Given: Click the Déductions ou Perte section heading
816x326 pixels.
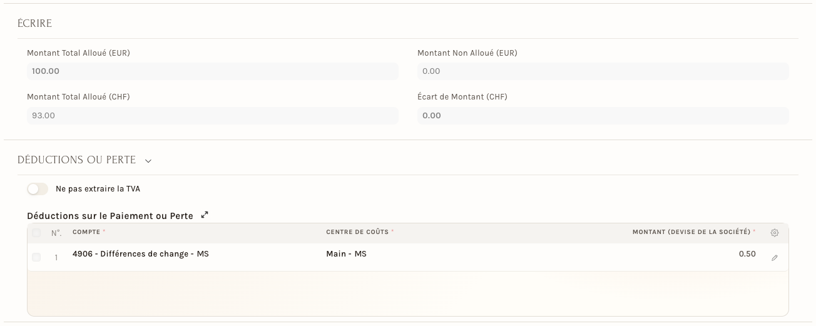Looking at the screenshot, I should (x=76, y=160).
